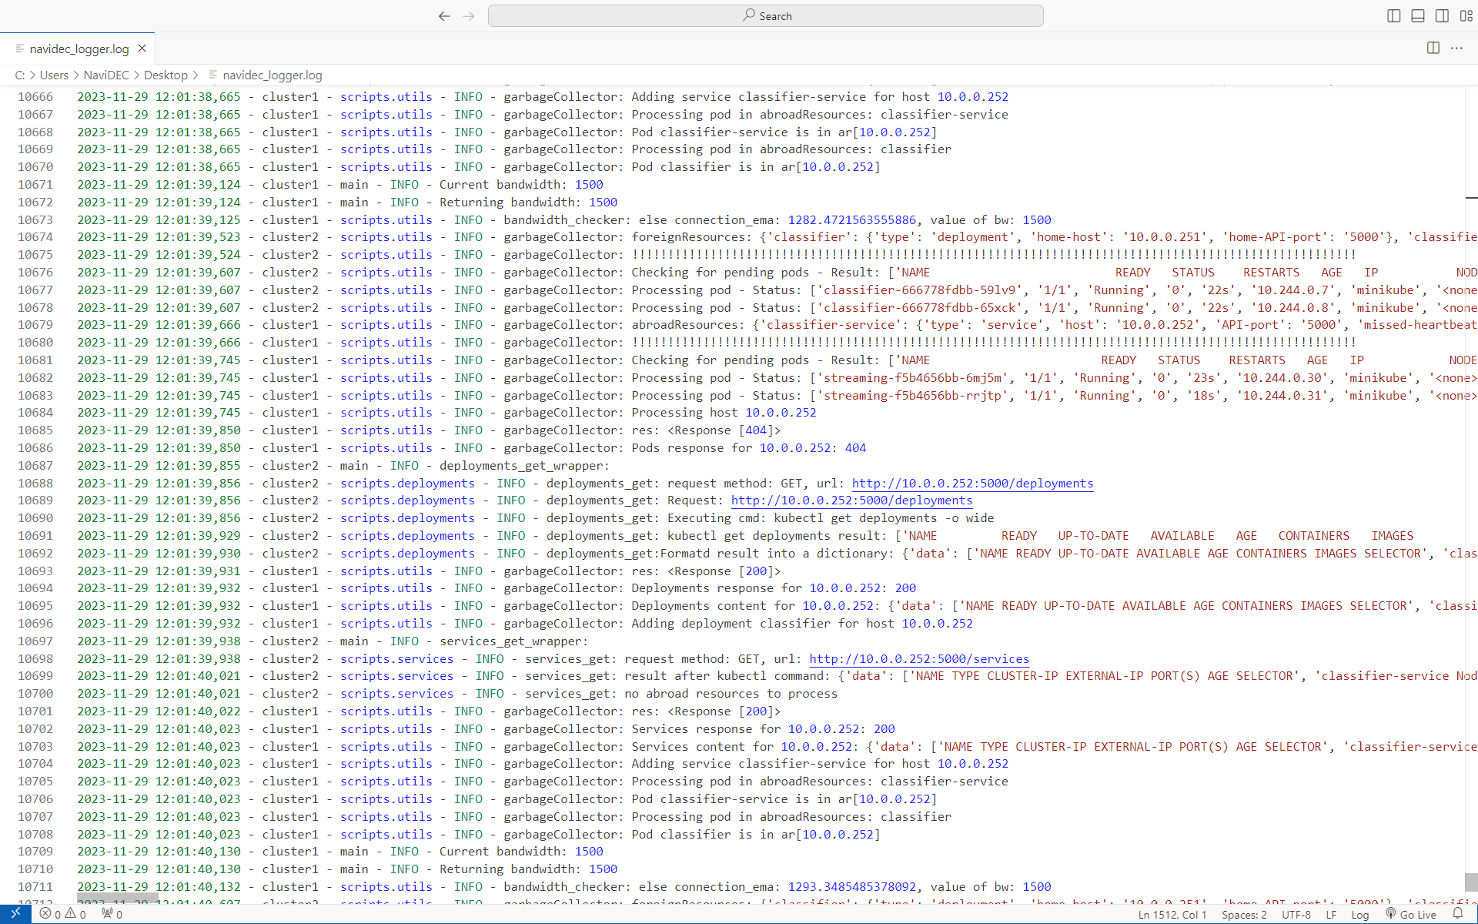The image size is (1478, 924).
Task: Click the EMA value 1282.4721563555886
Action: click(x=852, y=220)
